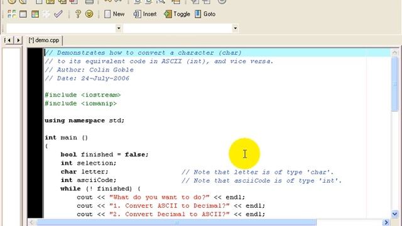Click the vertical scrollbar down arrow
402x226 pixels.
394,214
